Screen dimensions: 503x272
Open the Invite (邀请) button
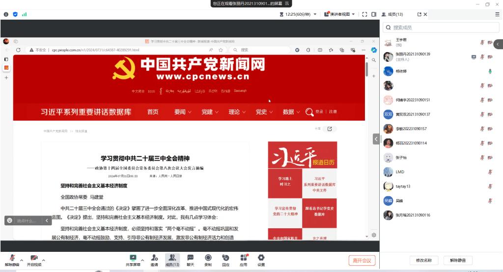click(x=154, y=260)
